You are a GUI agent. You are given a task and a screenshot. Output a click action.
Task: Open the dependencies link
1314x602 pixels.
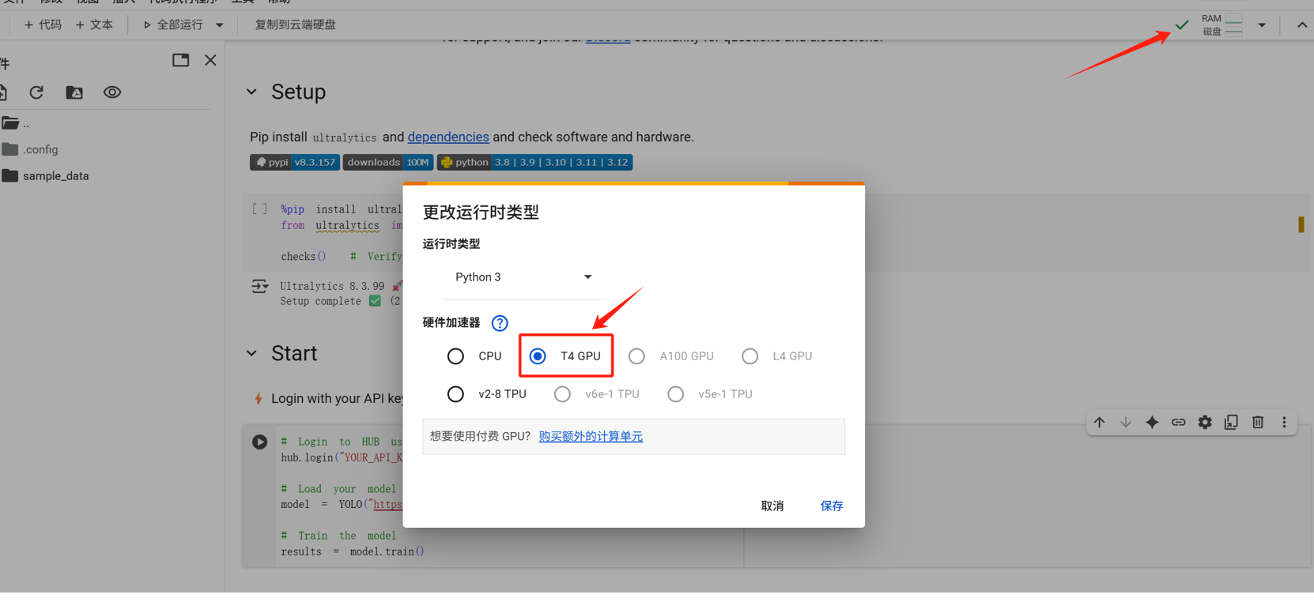(448, 137)
